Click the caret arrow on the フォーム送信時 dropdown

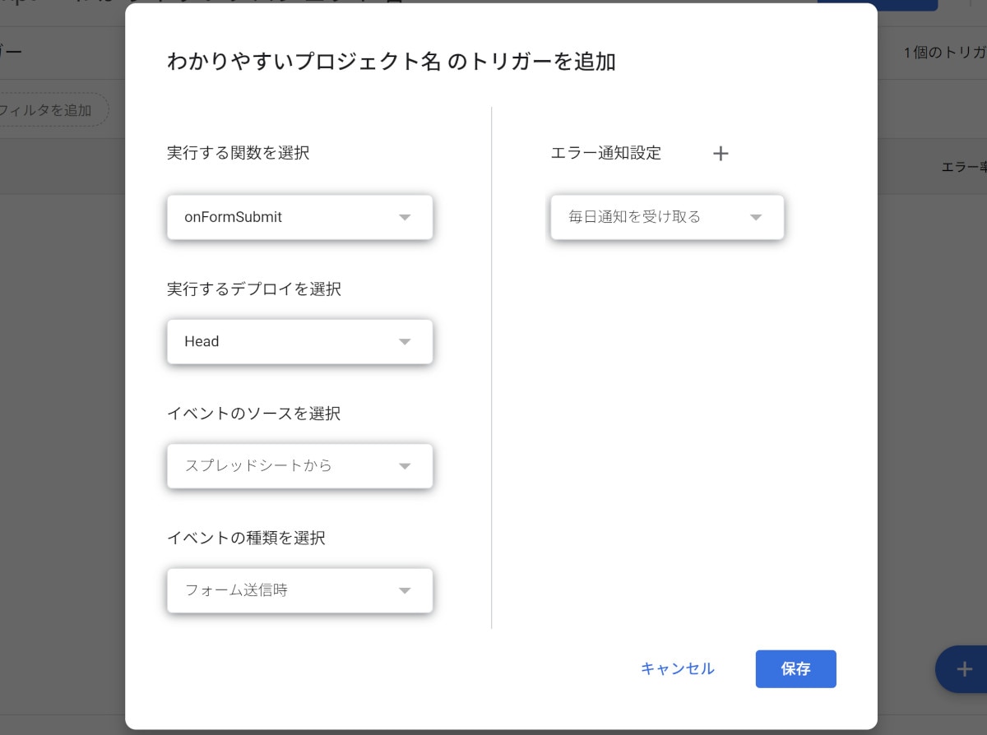pyautogui.click(x=404, y=590)
